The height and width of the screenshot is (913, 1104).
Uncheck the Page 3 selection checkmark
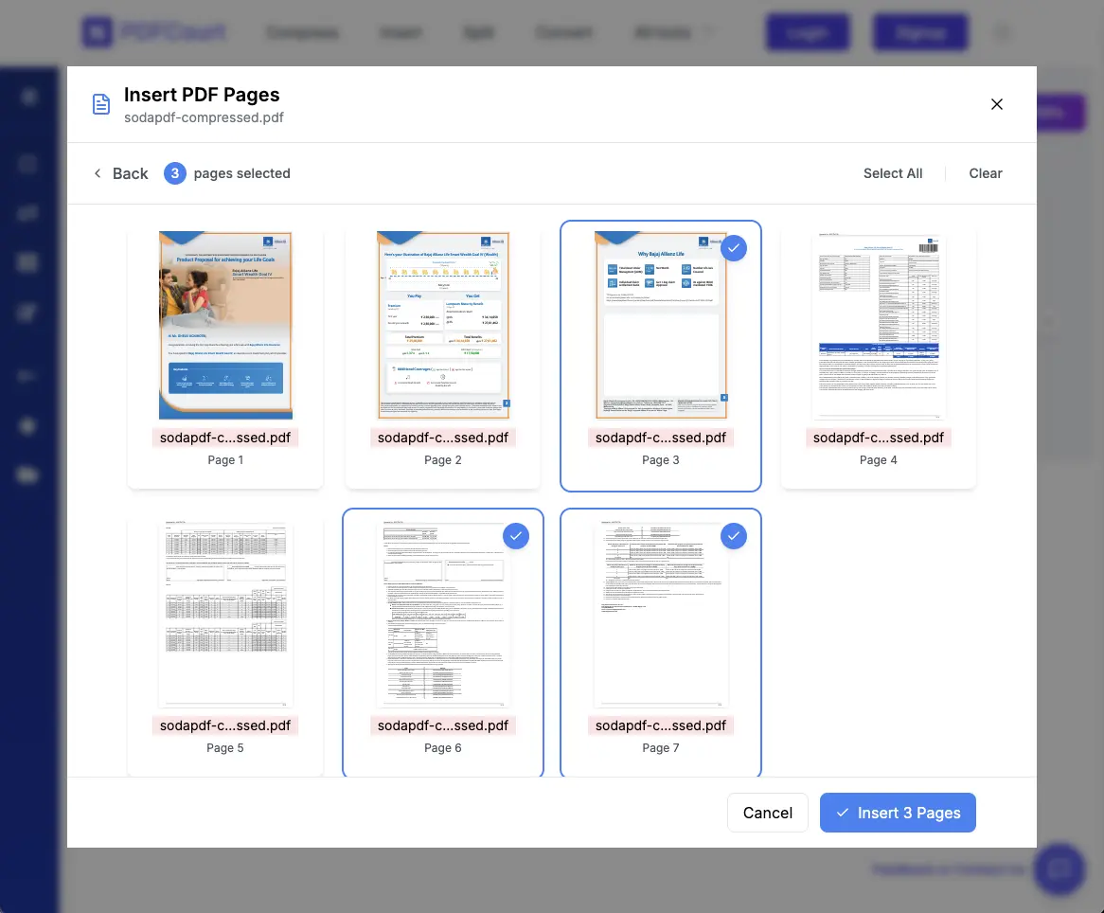pos(733,248)
